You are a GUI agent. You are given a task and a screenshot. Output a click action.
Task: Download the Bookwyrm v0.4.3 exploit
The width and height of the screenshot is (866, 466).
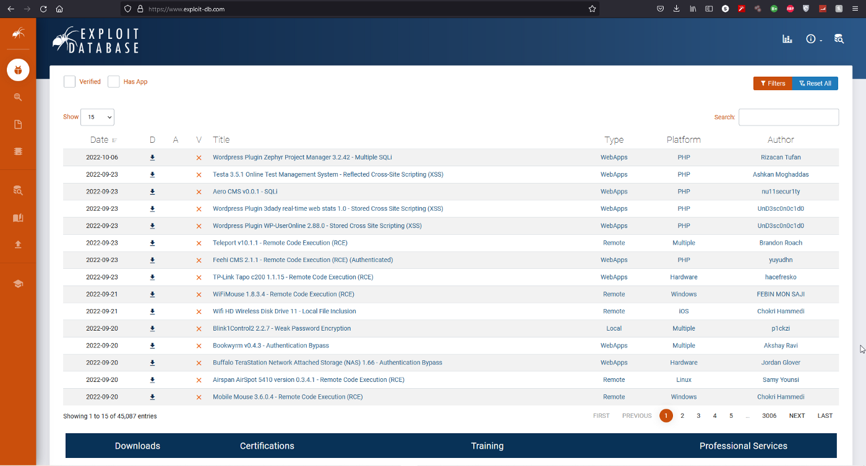[152, 345]
